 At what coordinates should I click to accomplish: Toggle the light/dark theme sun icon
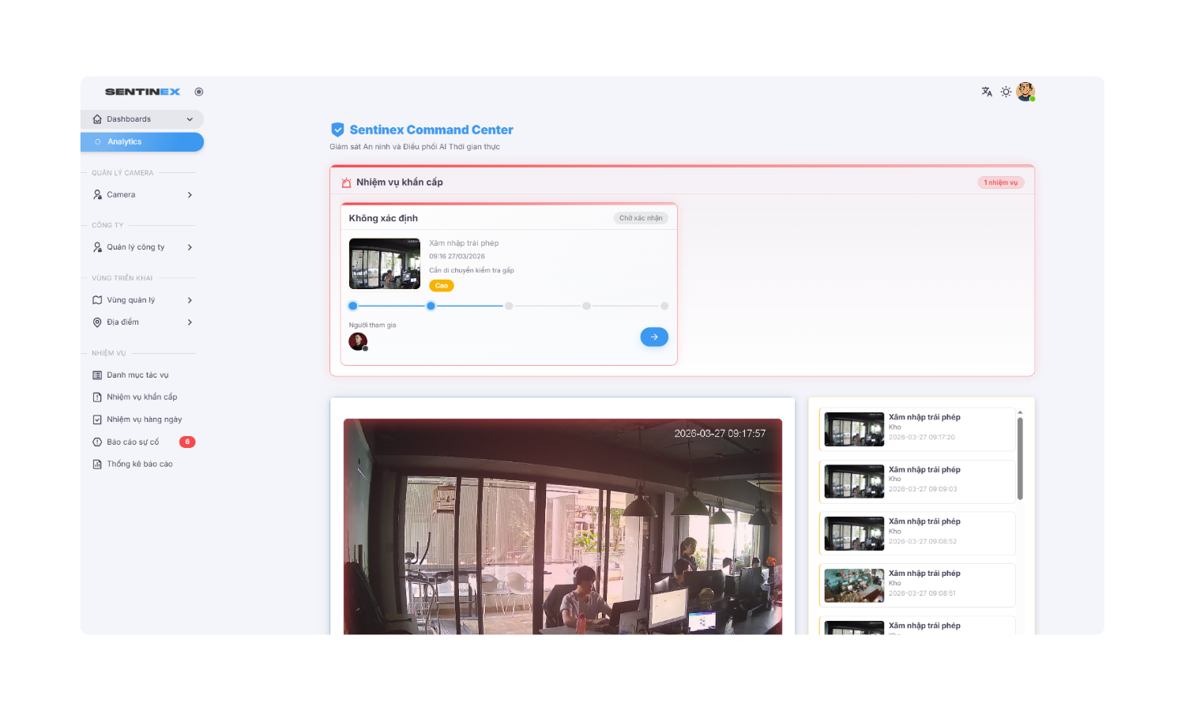coord(1006,92)
